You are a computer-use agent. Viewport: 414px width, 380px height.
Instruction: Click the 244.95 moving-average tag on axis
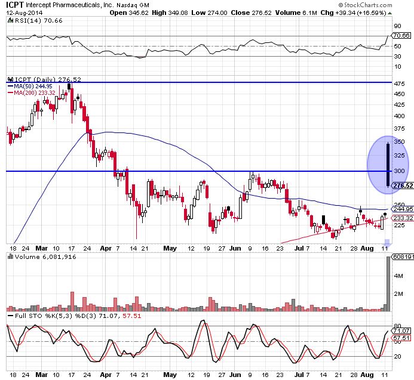[403, 209]
